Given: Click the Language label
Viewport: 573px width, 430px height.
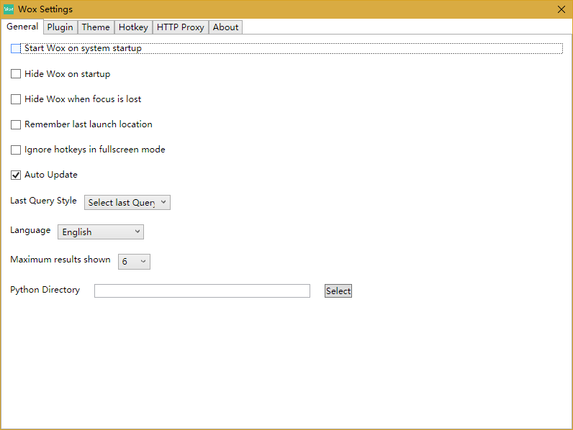Looking at the screenshot, I should click(30, 230).
